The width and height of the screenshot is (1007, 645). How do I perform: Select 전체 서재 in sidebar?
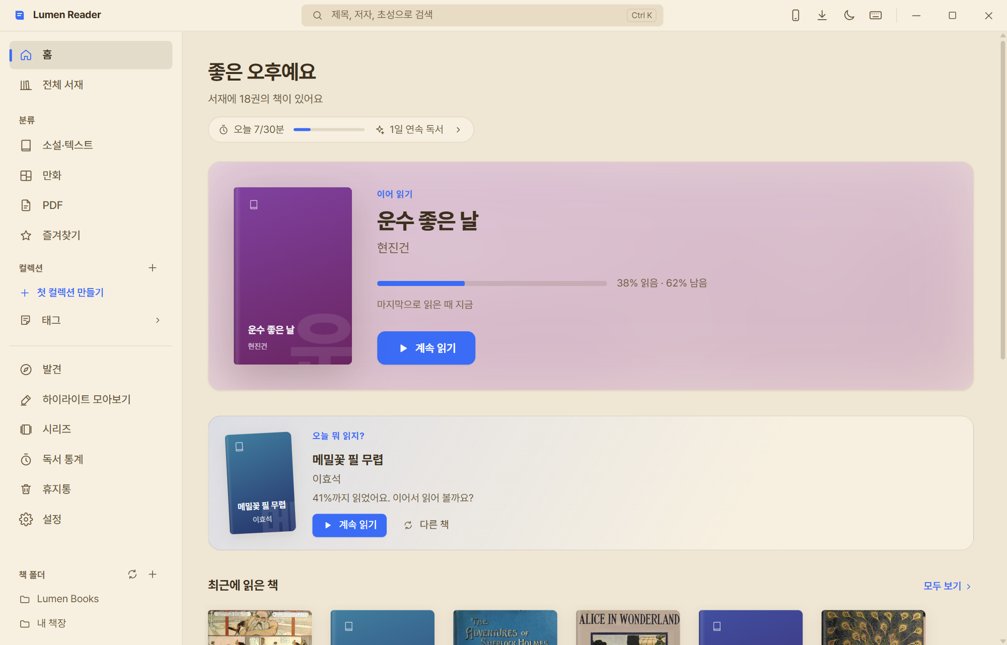point(91,85)
